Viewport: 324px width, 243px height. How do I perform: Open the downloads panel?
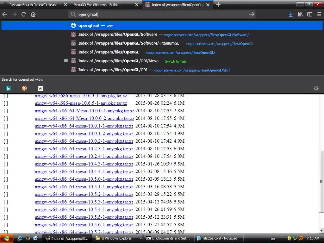click(290, 14)
